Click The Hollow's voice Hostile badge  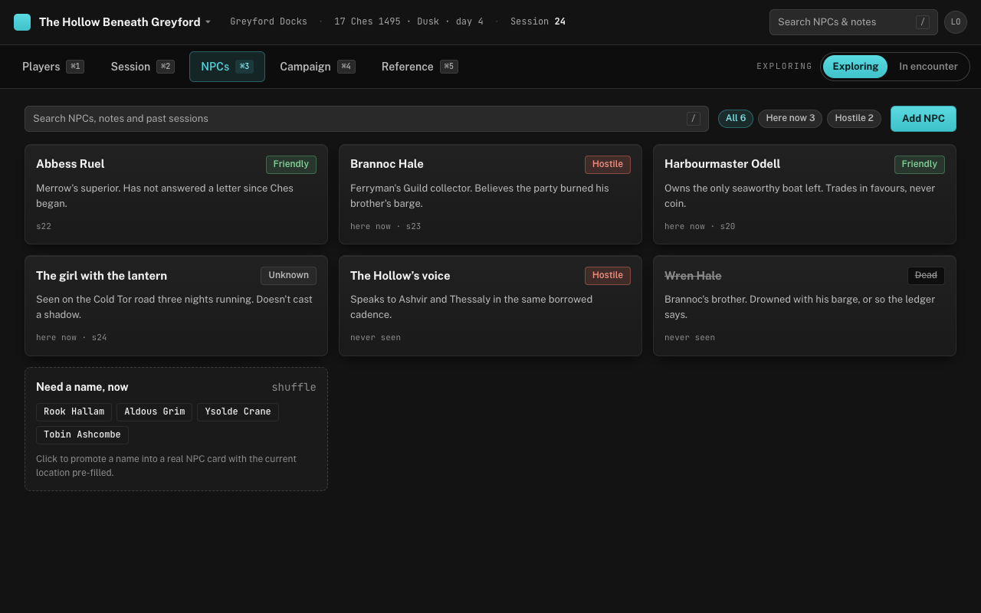click(x=608, y=276)
